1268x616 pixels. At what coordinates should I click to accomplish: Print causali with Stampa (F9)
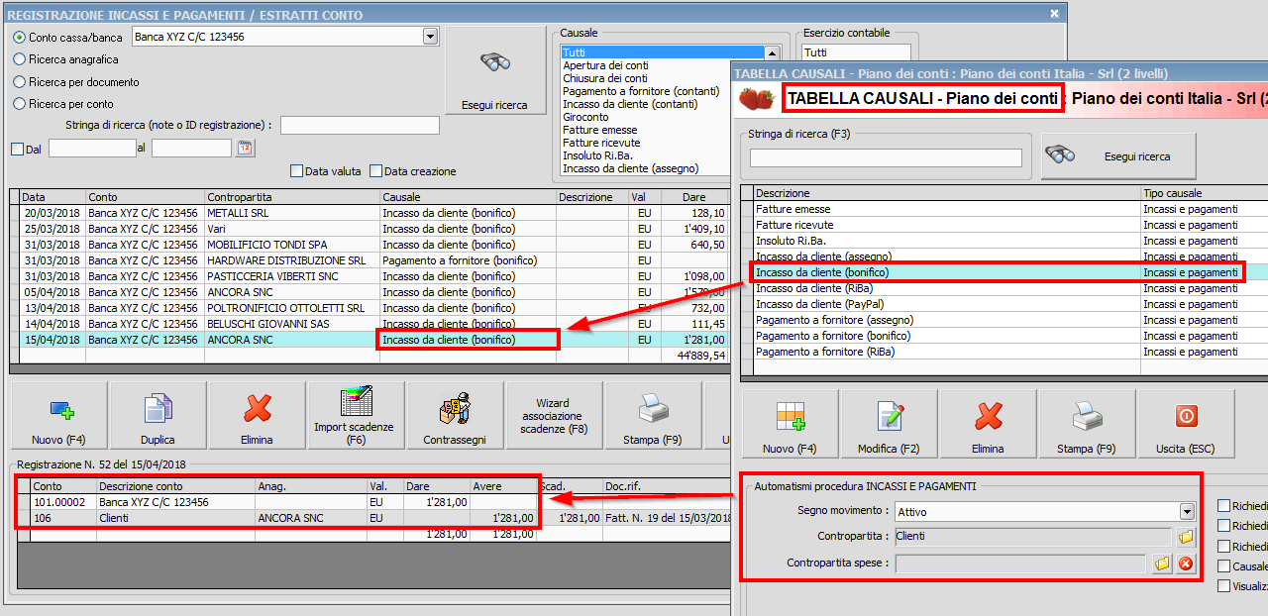click(x=1088, y=424)
